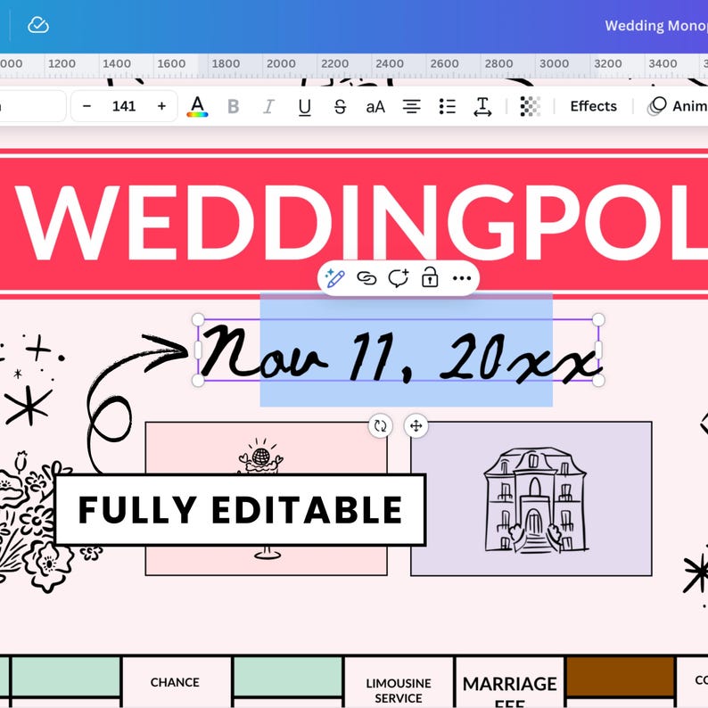708x708 pixels.
Task: Open the font family selector box
Action: click(x=31, y=107)
